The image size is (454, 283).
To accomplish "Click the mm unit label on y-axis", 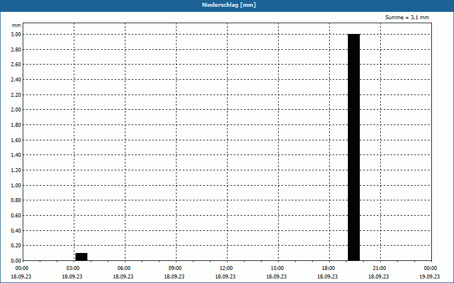I will [16, 25].
